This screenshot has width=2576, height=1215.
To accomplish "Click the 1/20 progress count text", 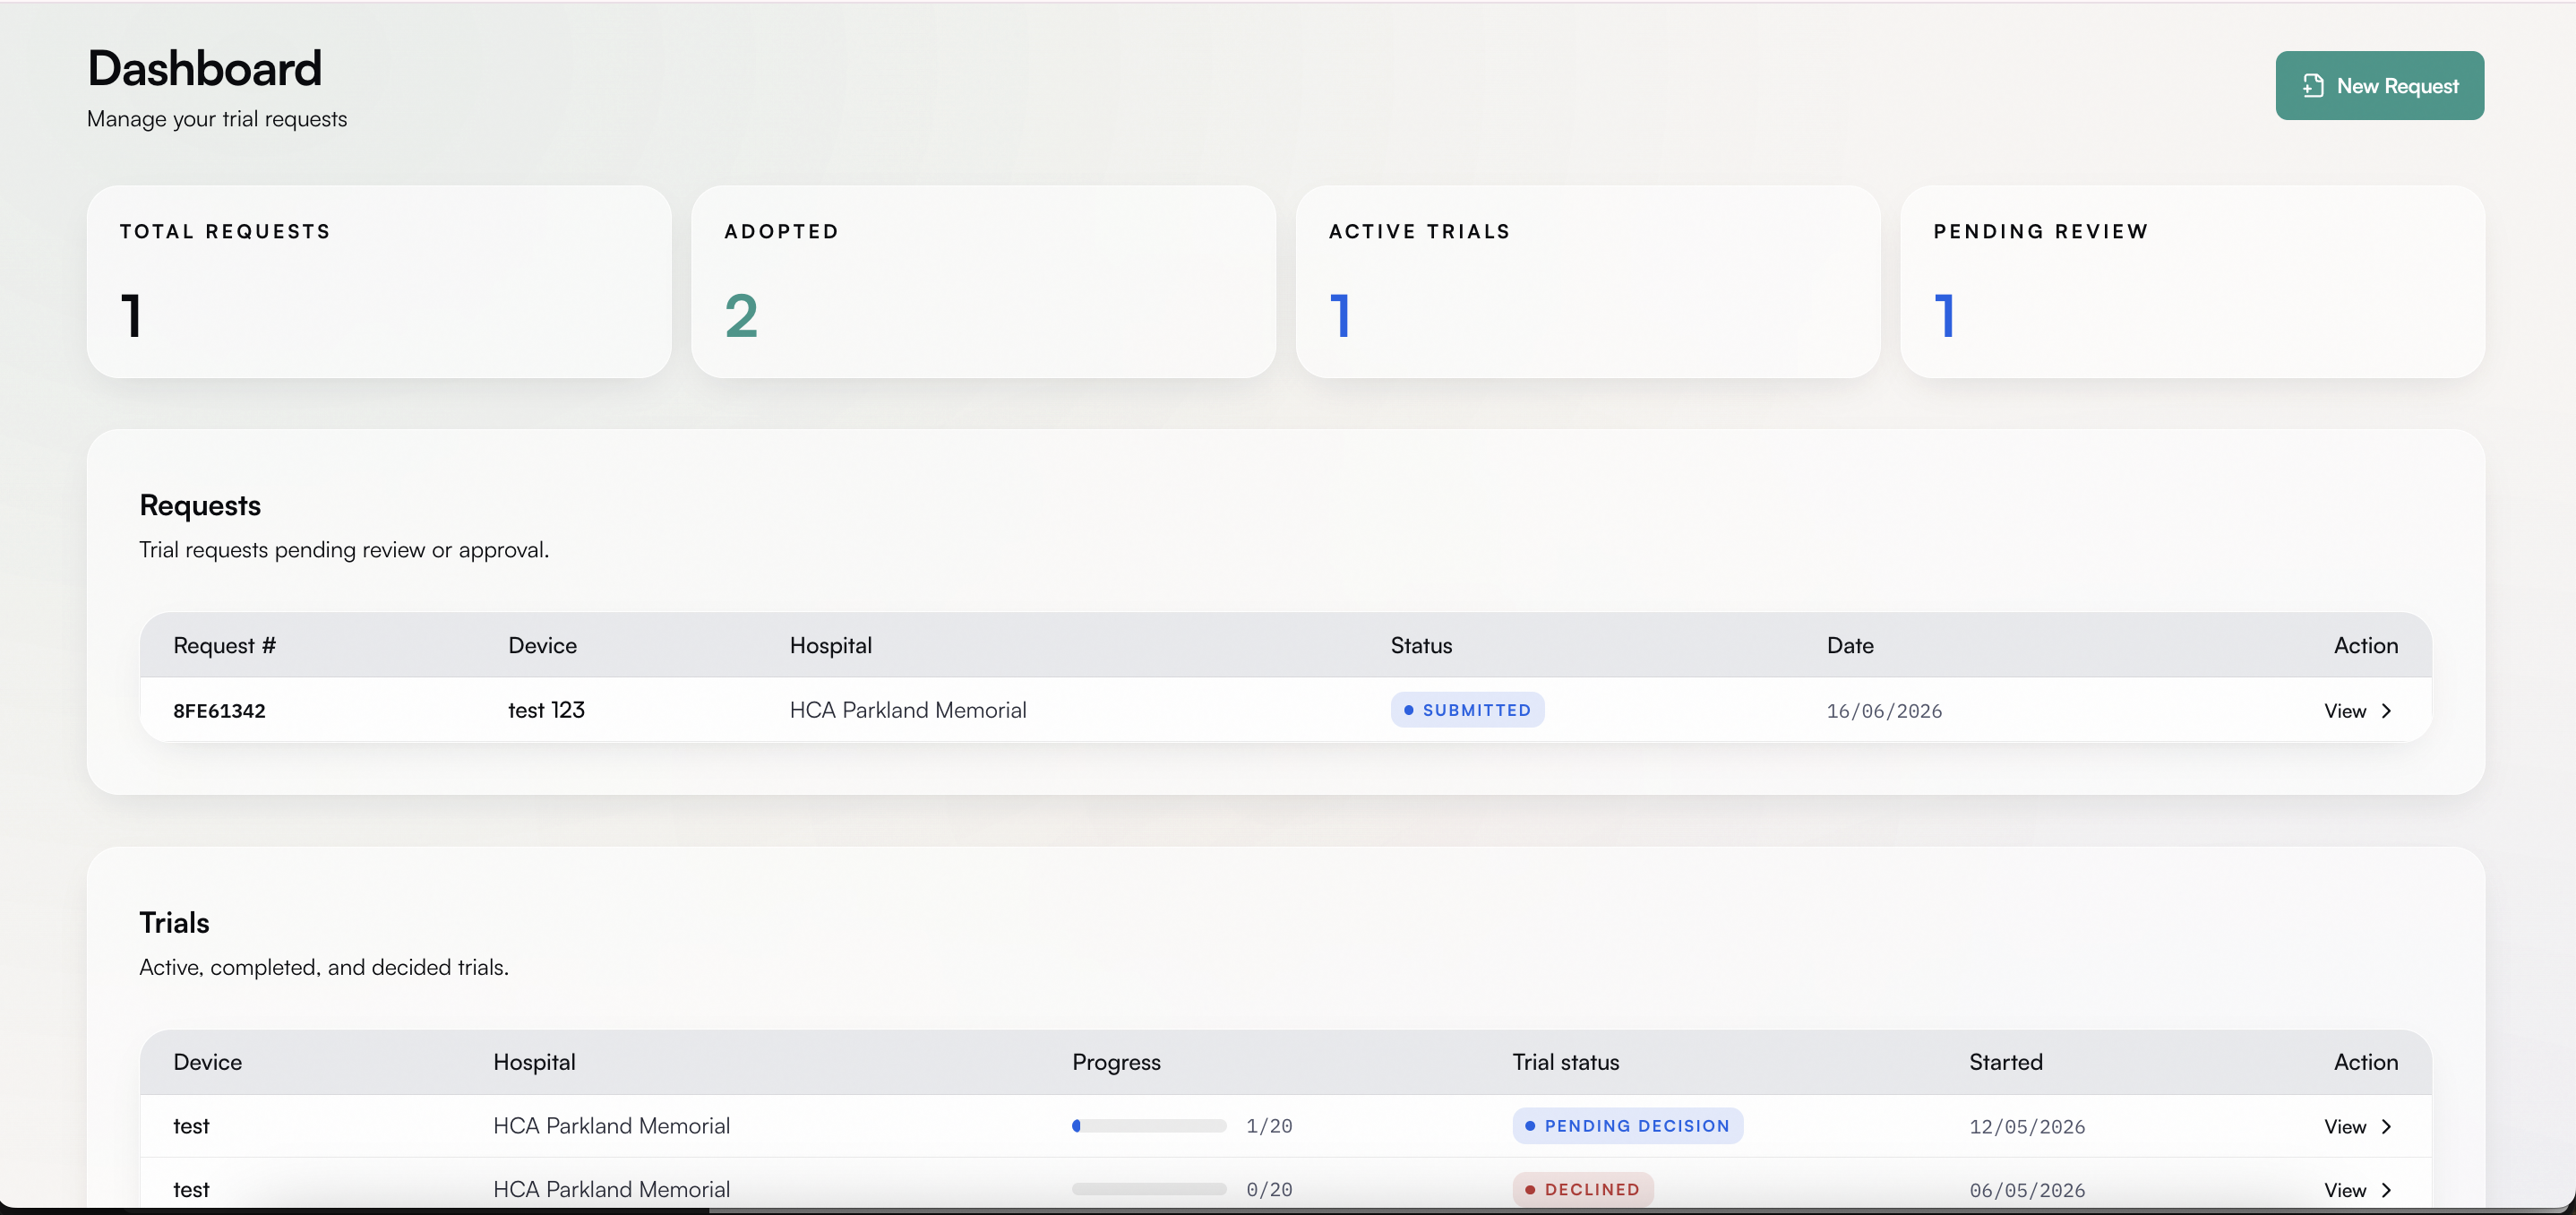I will (1269, 1127).
